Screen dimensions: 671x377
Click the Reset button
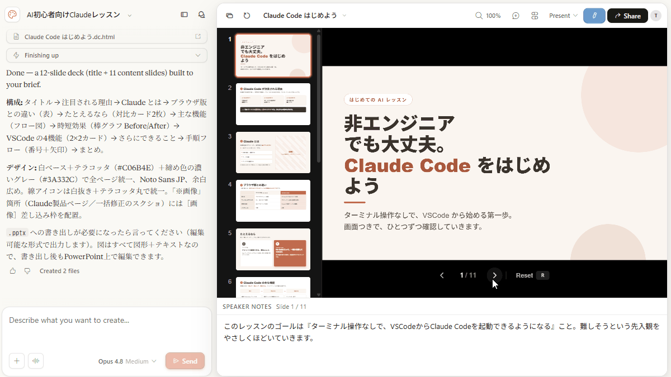[x=532, y=275]
